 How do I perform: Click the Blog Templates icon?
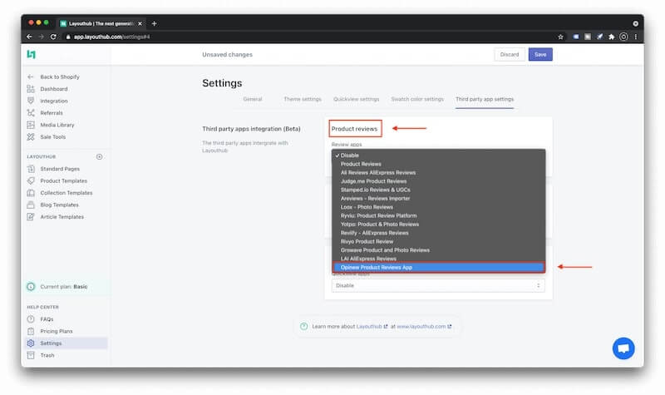point(31,205)
